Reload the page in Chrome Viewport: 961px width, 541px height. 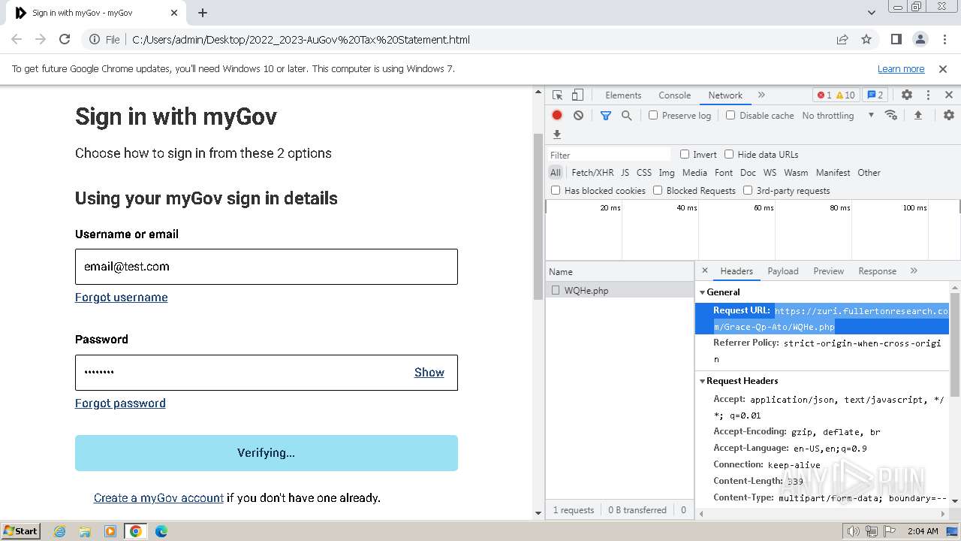[x=65, y=39]
